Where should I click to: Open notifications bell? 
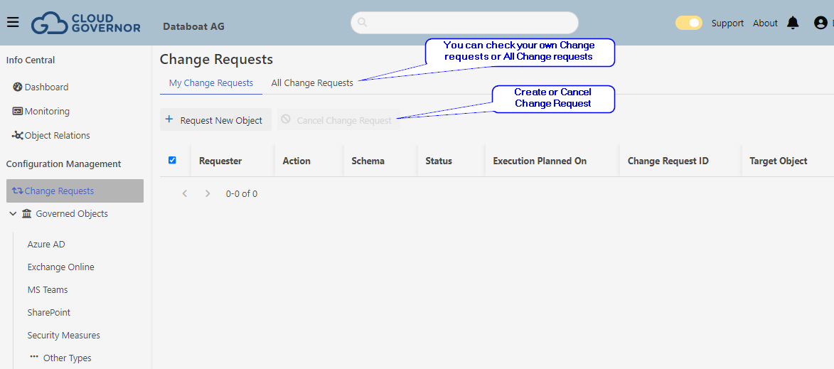point(793,23)
